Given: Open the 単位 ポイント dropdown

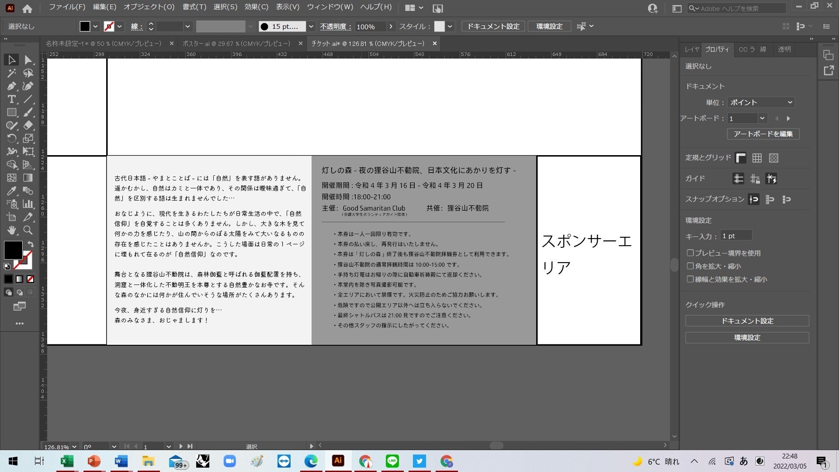Looking at the screenshot, I should tap(761, 102).
